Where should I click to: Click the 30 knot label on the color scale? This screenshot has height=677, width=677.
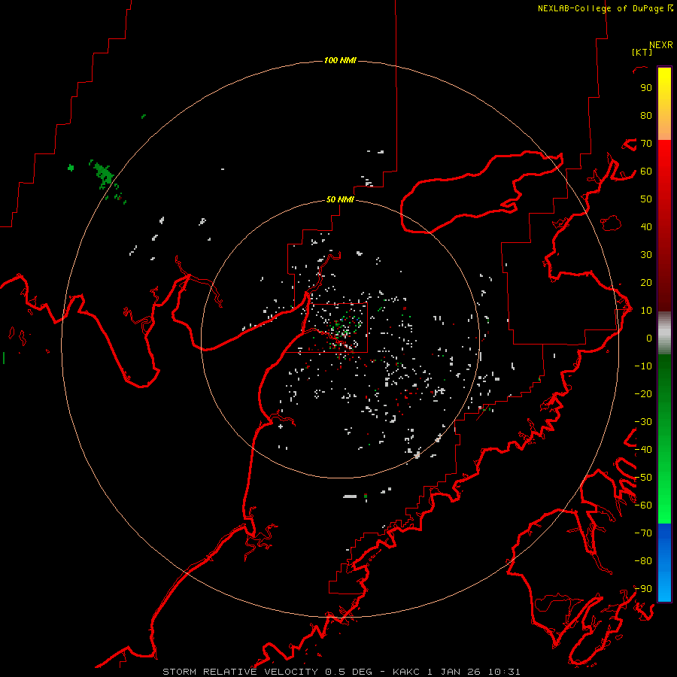(x=646, y=255)
